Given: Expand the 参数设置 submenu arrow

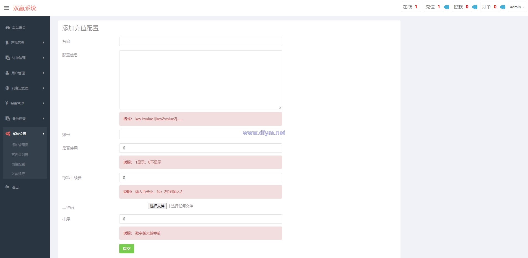Looking at the screenshot, I should pos(44,119).
